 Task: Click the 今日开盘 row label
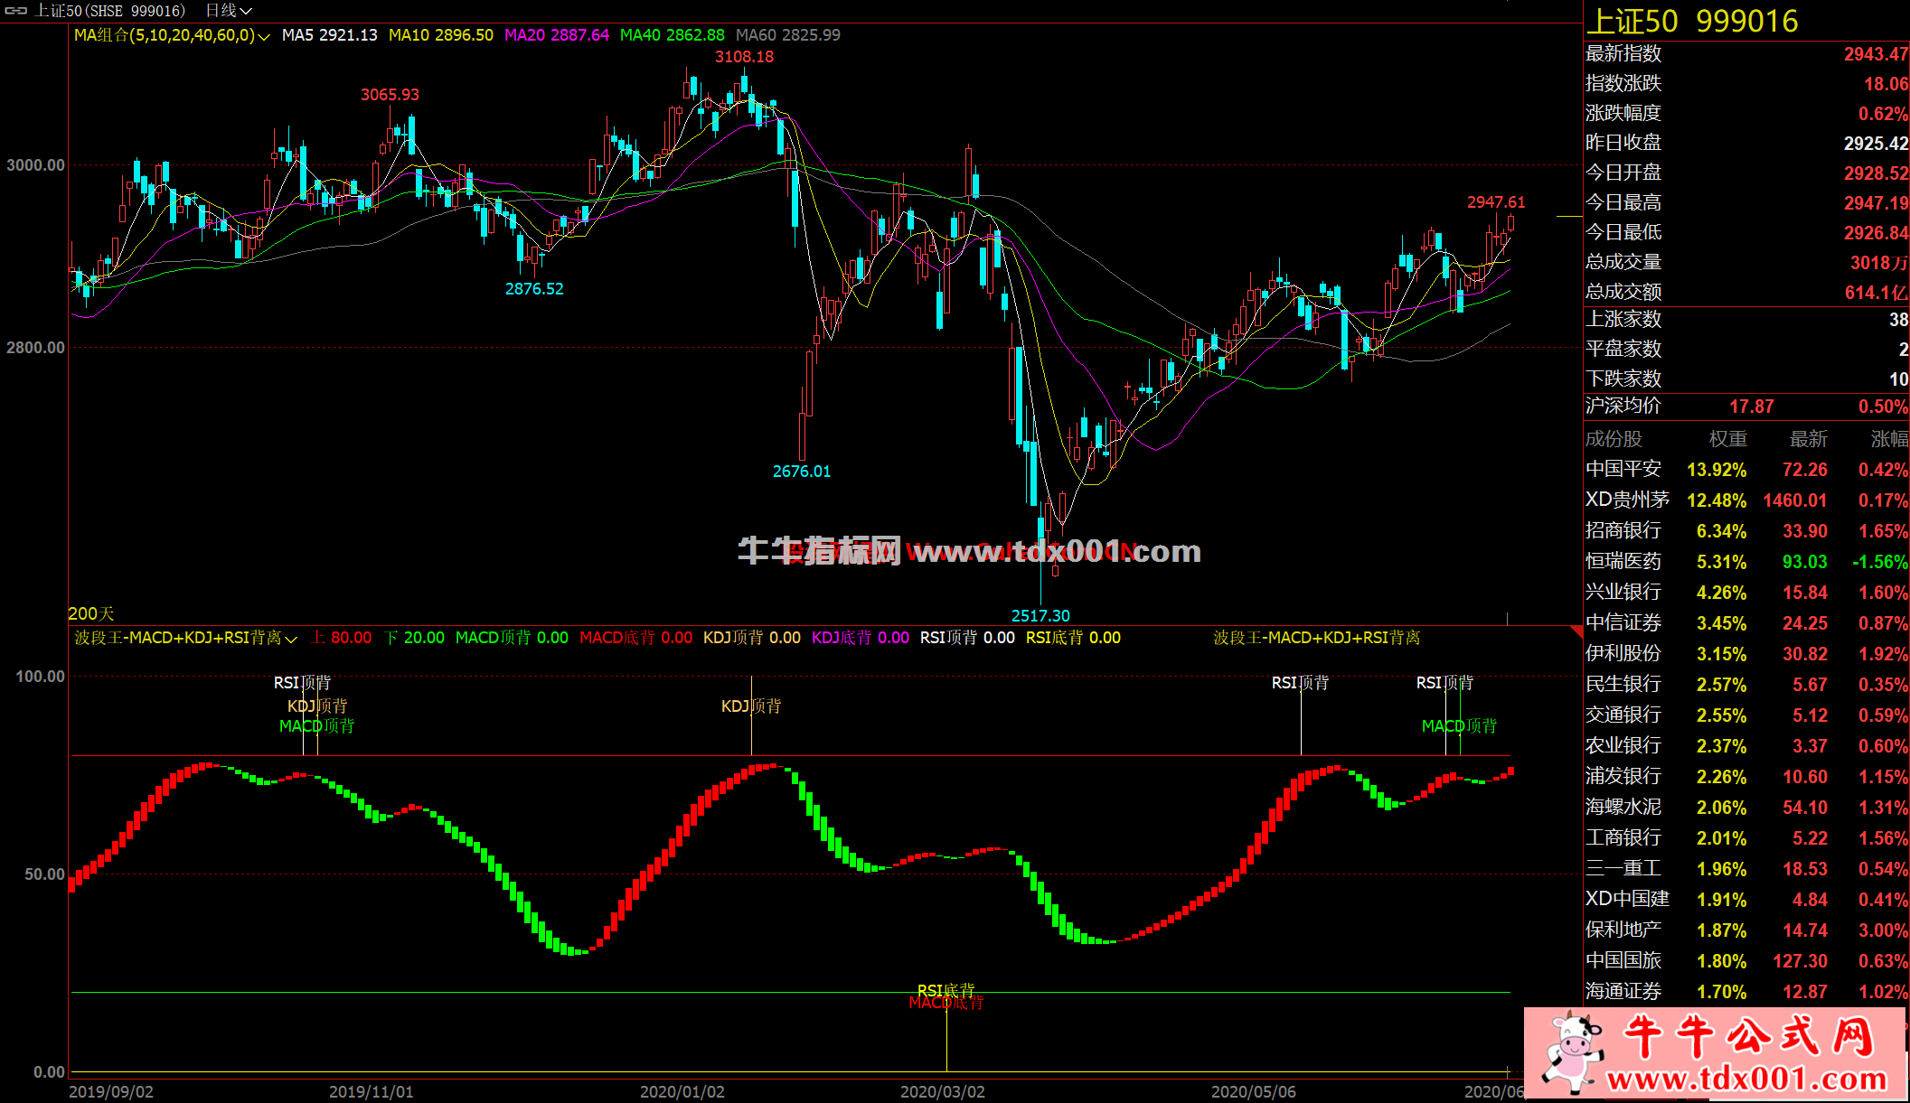pos(1623,173)
